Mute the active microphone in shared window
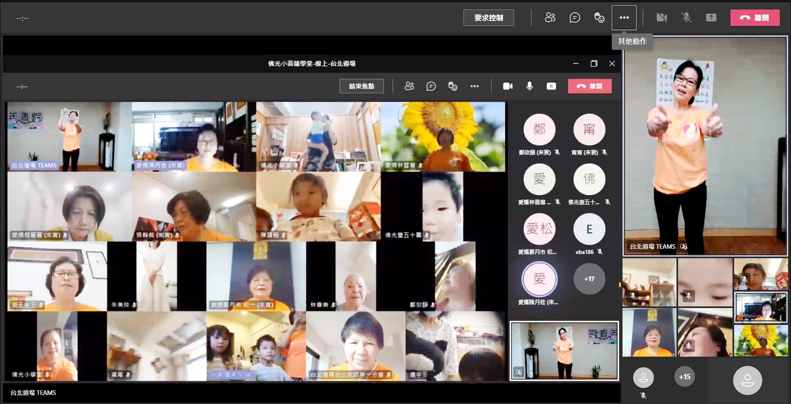Image resolution: width=791 pixels, height=404 pixels. pyautogui.click(x=530, y=87)
